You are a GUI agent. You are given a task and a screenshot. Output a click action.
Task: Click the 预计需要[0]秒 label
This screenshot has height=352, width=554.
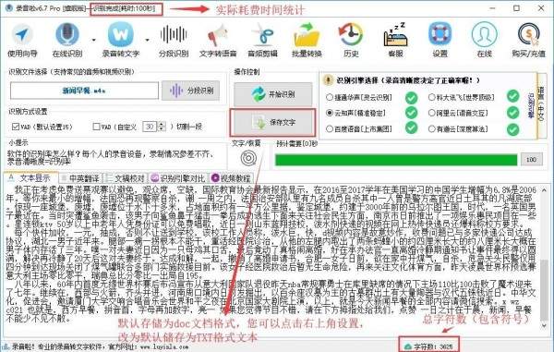click(297, 143)
